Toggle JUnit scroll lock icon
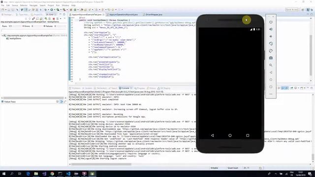Image resolution: width=315 pixels, height=177 pixels. [x=37, y=19]
